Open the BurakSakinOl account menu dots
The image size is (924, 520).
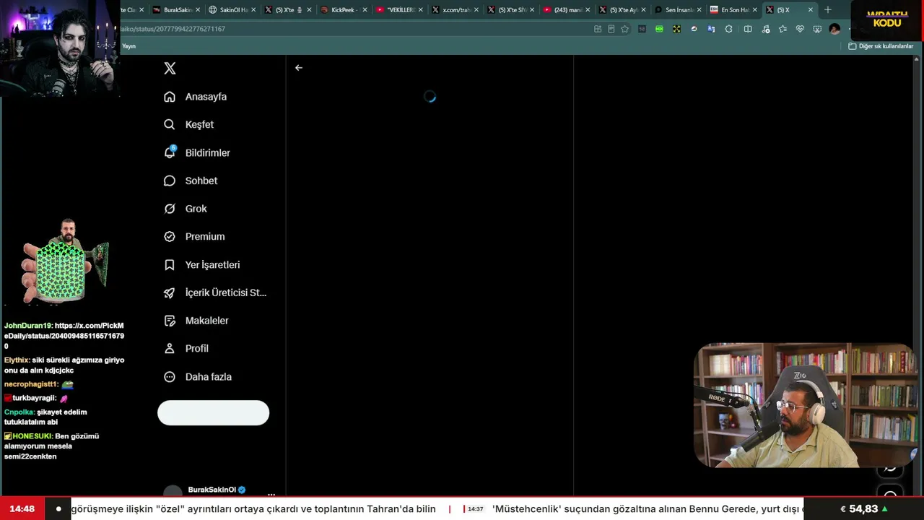(x=271, y=494)
